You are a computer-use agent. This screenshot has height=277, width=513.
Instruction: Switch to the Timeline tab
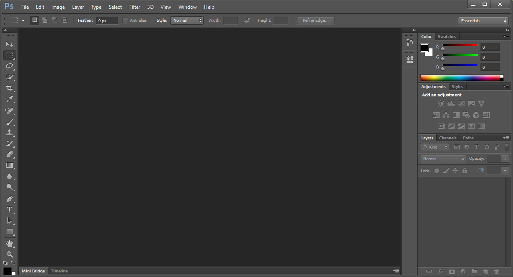(59, 271)
